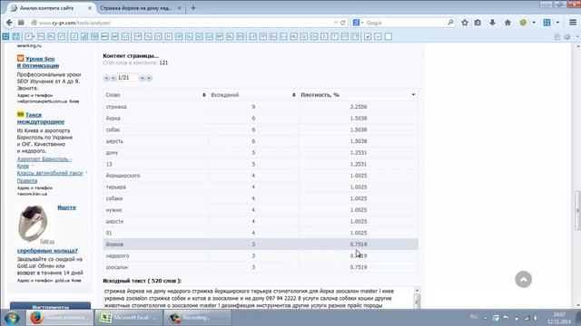This screenshot has height=326, width=581.
Task: Click the page's vertical scrollbar thumb
Action: point(577,210)
